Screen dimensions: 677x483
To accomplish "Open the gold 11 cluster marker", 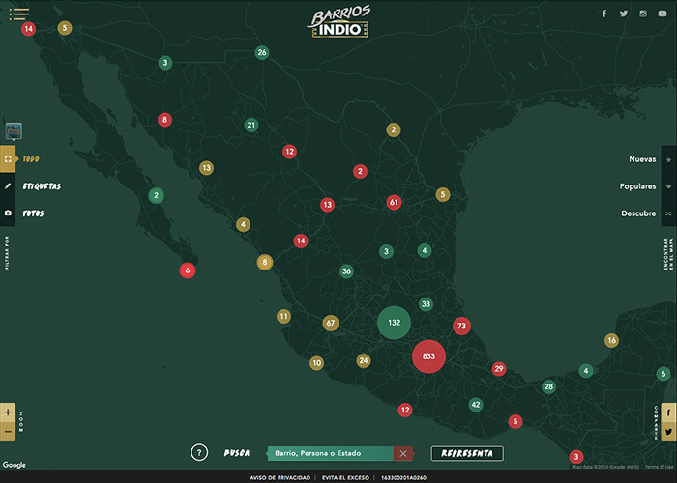I will point(283,317).
